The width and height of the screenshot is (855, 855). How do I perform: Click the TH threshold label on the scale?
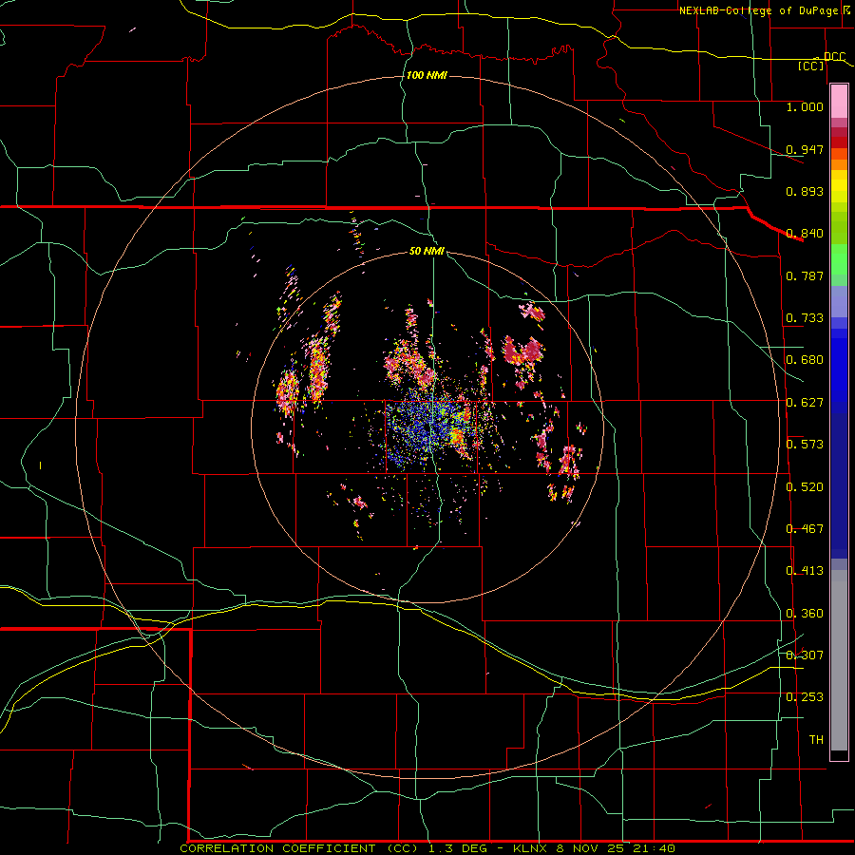point(816,740)
